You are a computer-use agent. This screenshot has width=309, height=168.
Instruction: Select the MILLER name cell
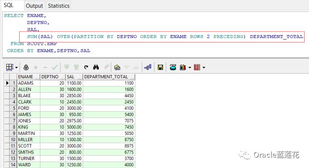[x=28, y=140]
